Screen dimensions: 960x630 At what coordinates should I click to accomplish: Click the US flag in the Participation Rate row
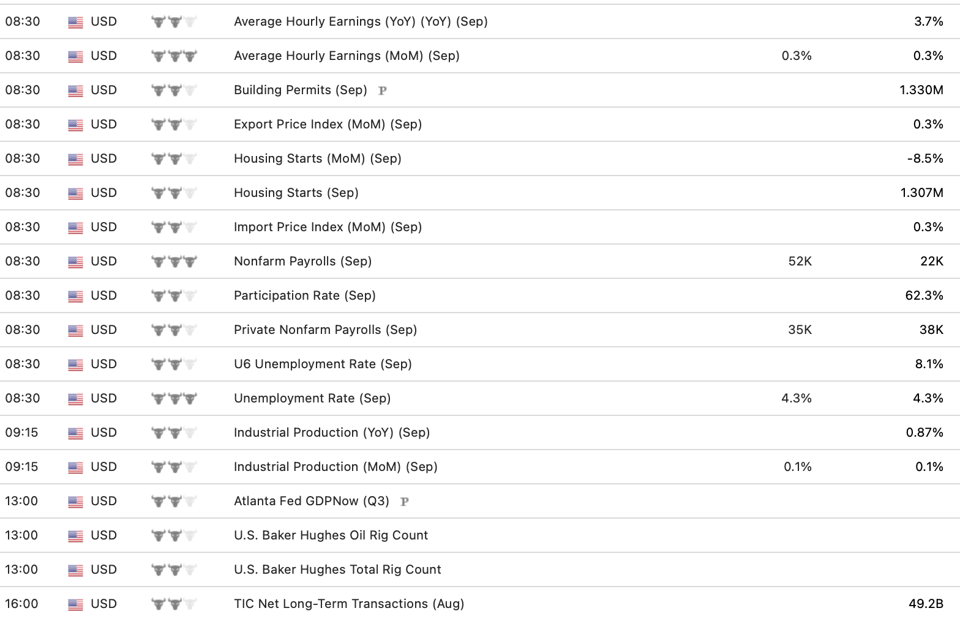click(75, 296)
